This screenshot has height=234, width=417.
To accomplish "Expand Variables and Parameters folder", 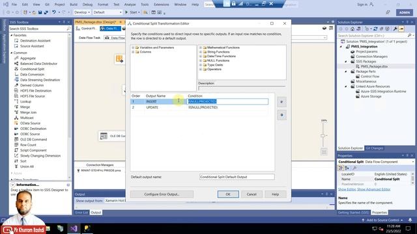I will coord(133,47).
